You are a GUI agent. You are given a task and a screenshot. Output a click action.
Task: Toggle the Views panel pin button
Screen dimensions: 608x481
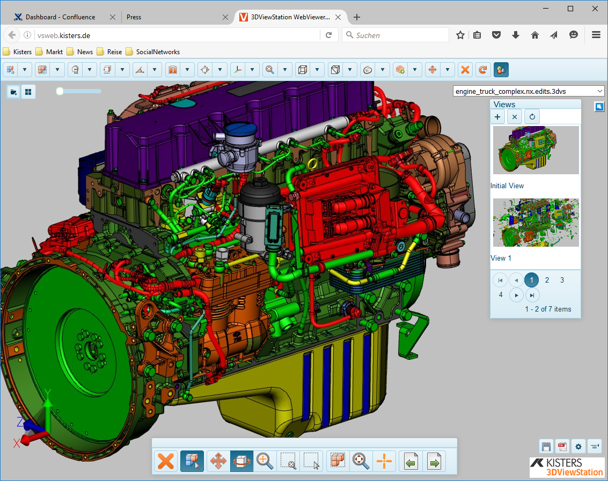pyautogui.click(x=599, y=107)
